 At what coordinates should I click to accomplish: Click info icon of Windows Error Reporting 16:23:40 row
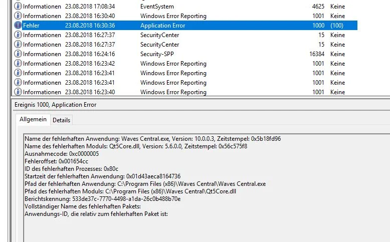click(18, 92)
